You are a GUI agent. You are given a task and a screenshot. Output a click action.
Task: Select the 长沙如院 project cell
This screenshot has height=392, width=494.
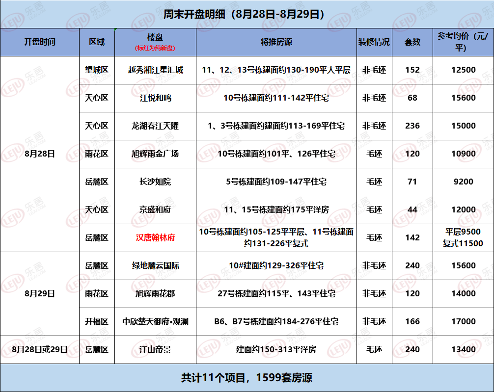(155, 182)
